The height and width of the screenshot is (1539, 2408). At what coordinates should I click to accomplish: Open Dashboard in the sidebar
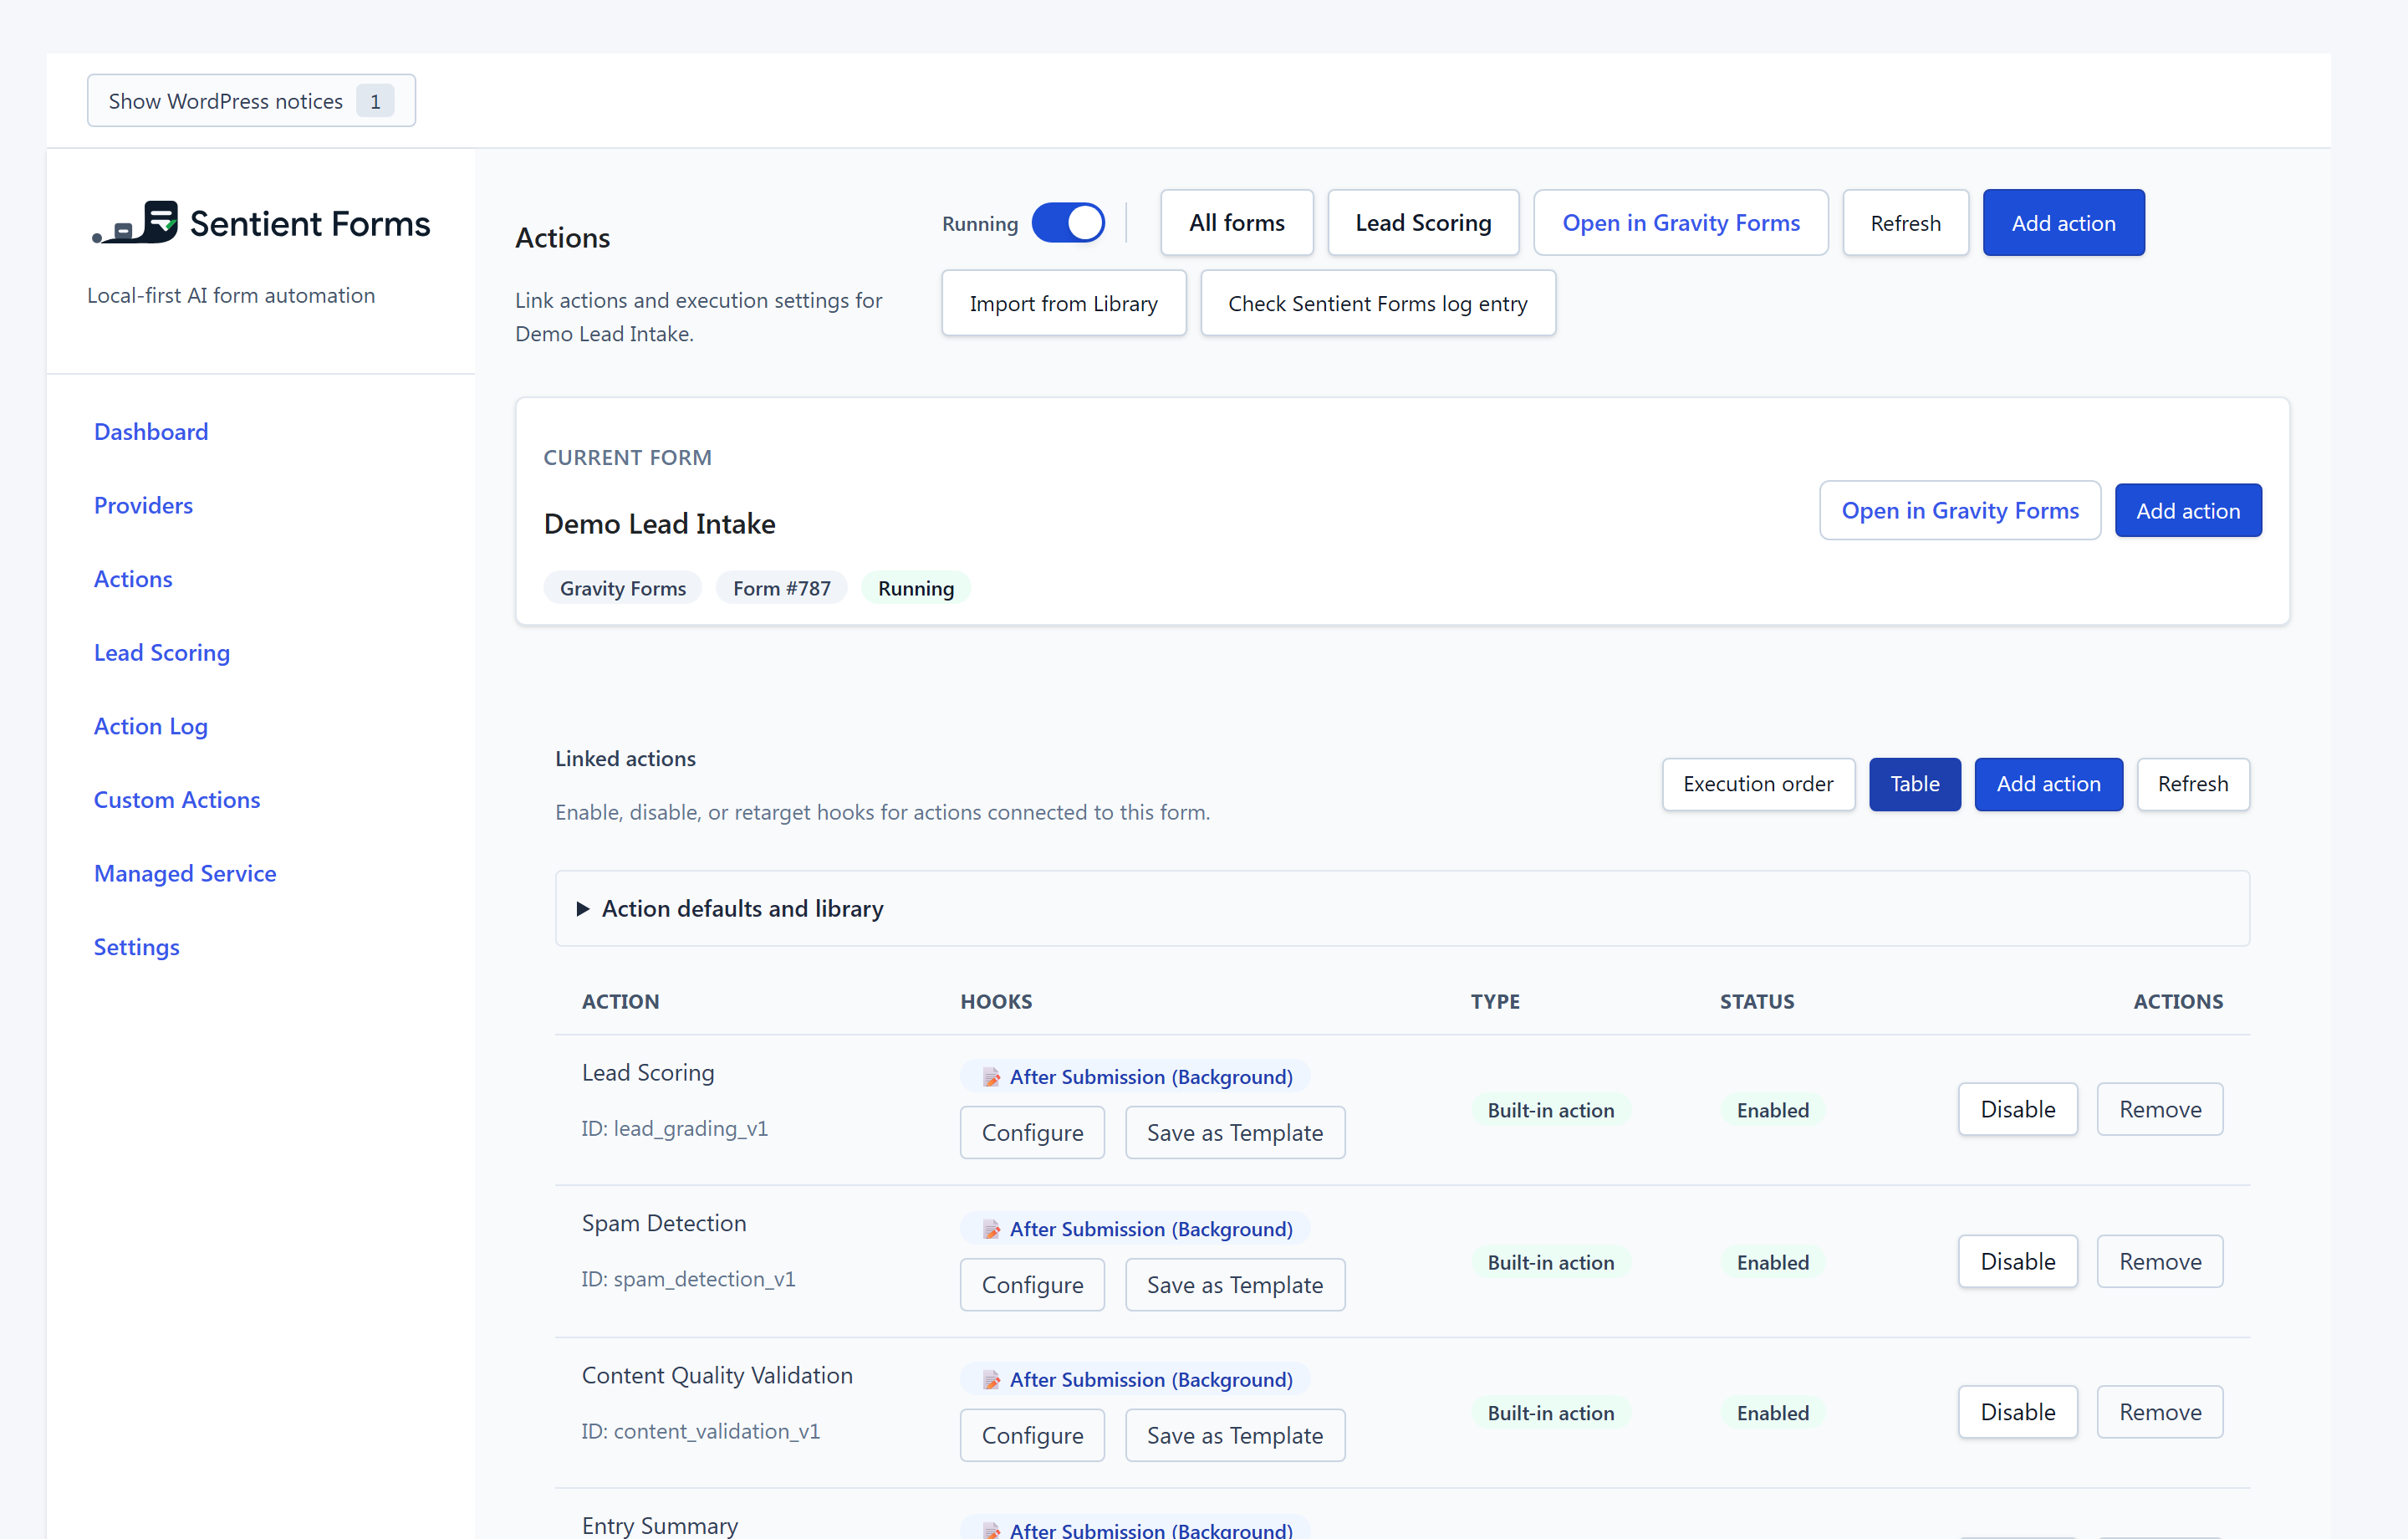(x=151, y=432)
